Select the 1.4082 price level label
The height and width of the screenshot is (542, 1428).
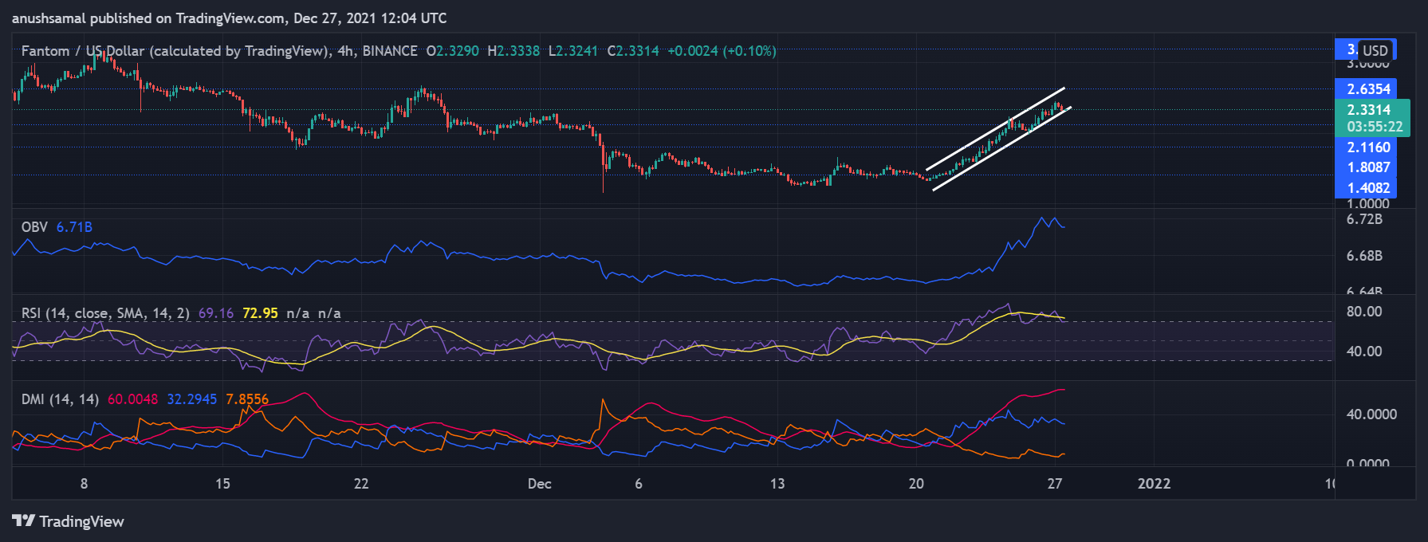point(1368,188)
